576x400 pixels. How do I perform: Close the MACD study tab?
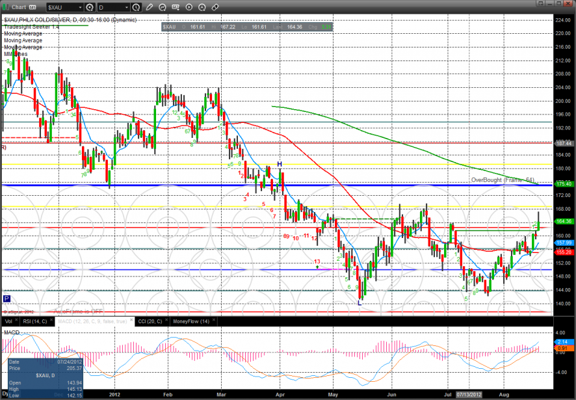131,320
